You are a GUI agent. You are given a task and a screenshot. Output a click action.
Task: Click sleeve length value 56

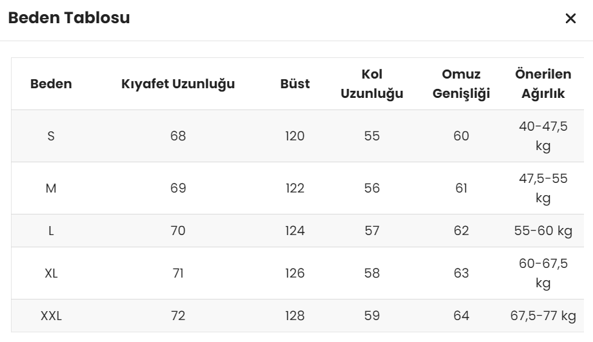tap(372, 188)
